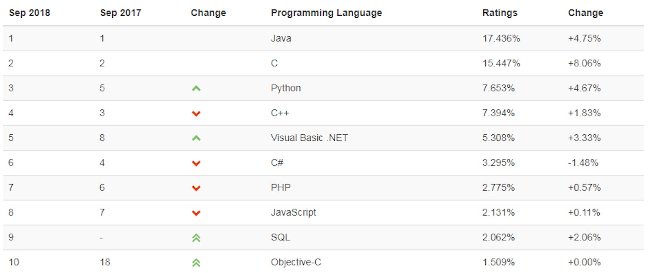This screenshot has width=653, height=273.
Task: Click the +4.67% change for Python
Action: pyautogui.click(x=584, y=88)
